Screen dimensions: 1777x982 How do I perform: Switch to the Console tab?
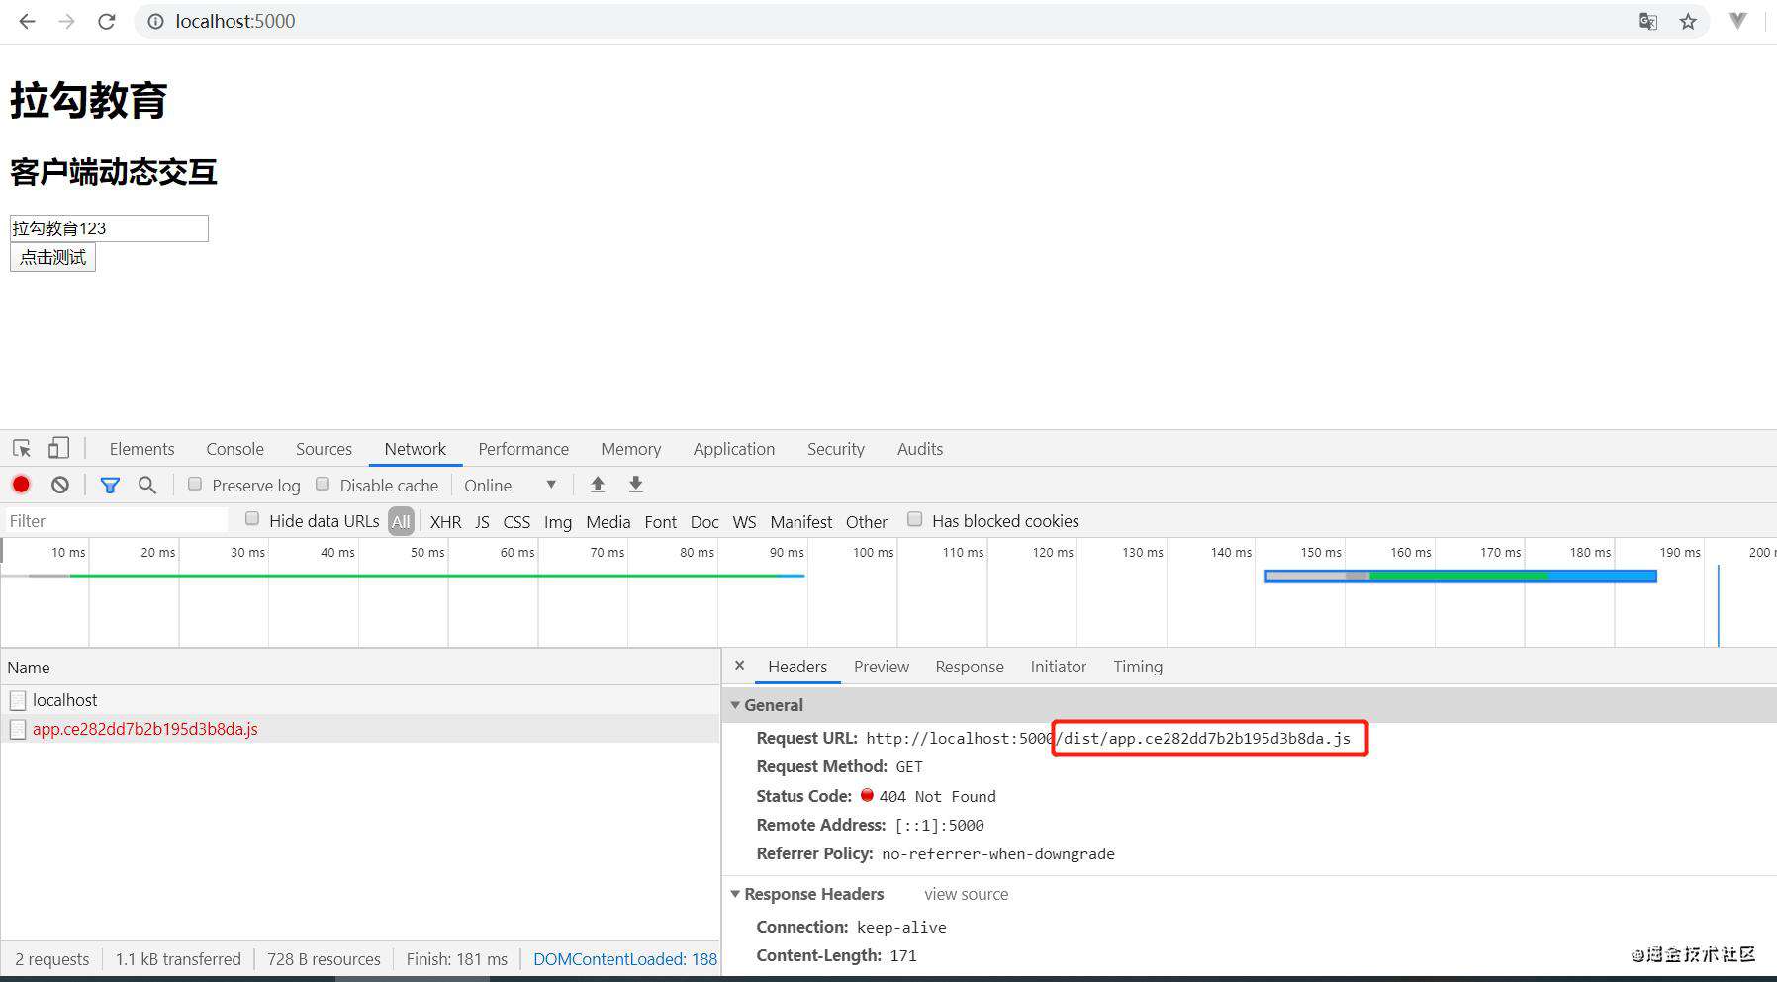click(234, 449)
